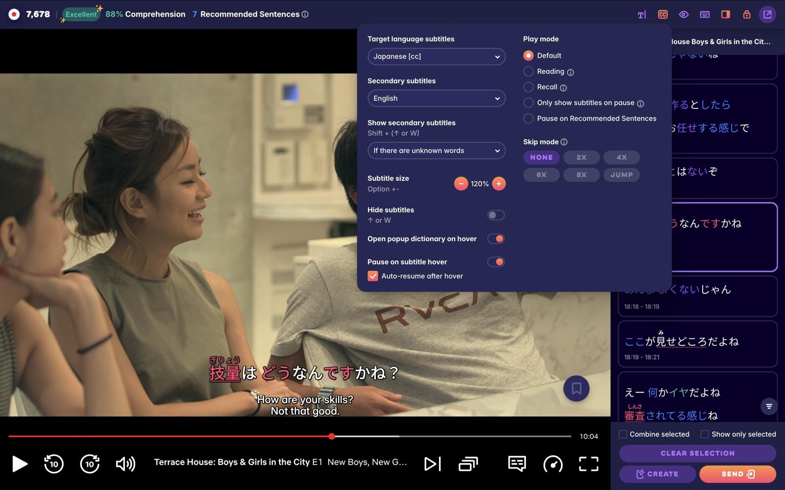Increase subtitle size with the plus stepper
Image resolution: width=785 pixels, height=490 pixels.
click(x=498, y=183)
